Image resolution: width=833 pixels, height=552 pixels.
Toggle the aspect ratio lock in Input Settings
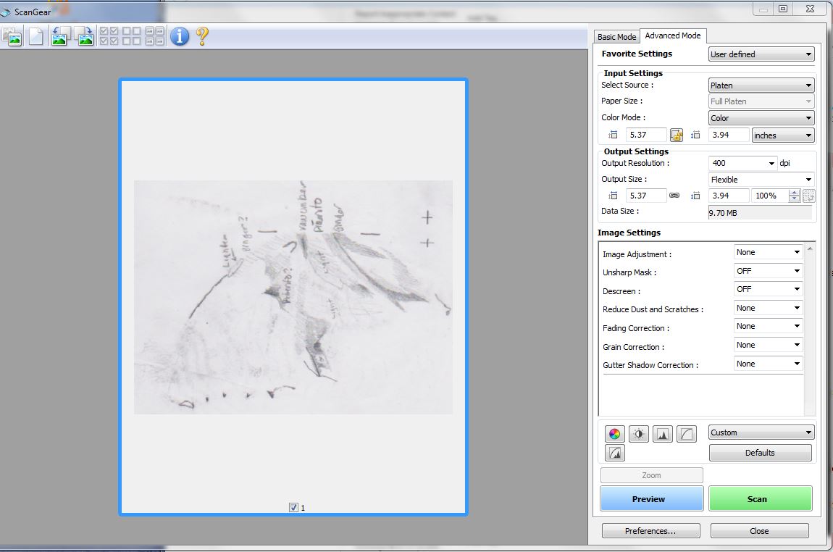(677, 134)
